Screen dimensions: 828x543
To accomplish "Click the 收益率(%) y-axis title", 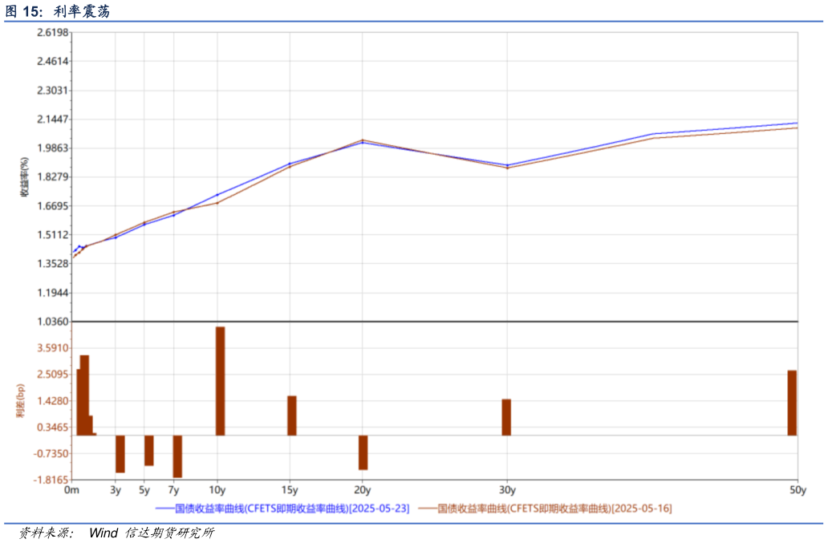I will (x=24, y=177).
